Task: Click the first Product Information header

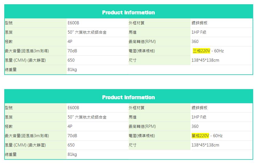Action: point(128,12)
